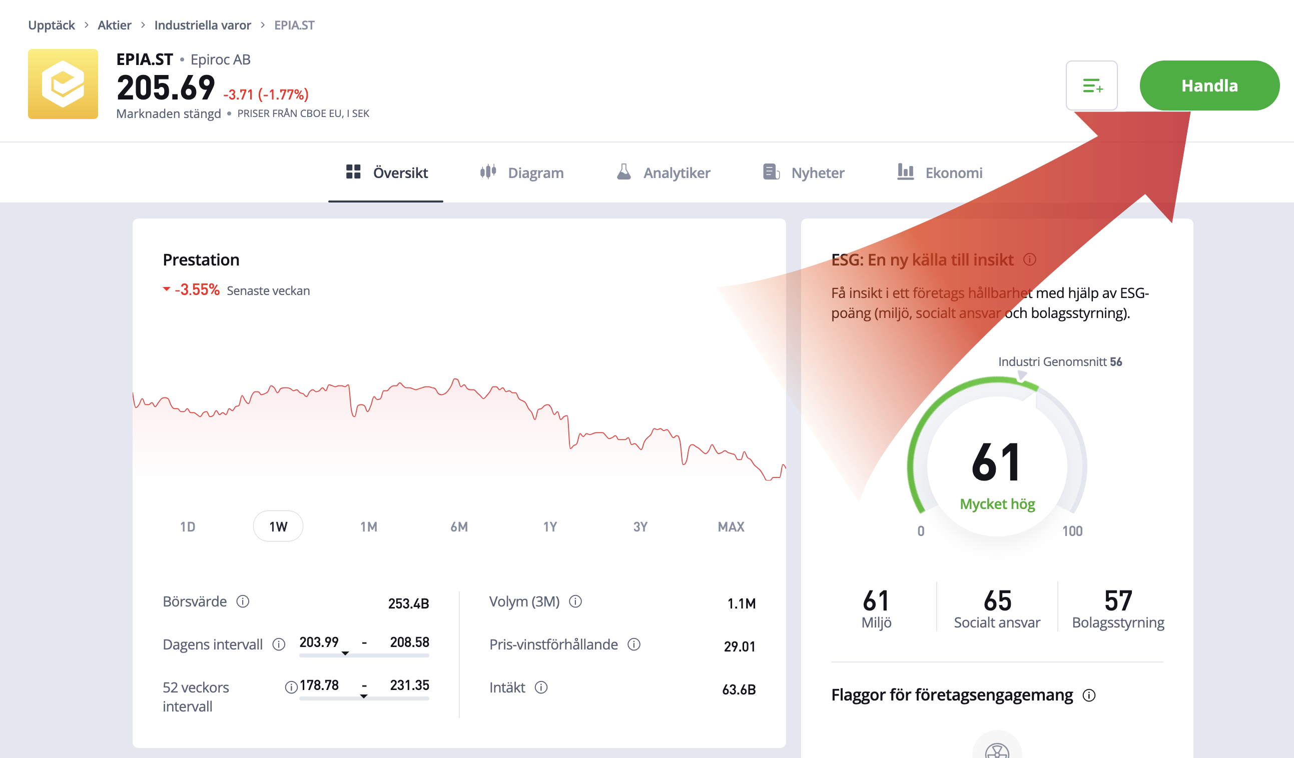Go to Industriella varor breadcrumb link

click(202, 25)
